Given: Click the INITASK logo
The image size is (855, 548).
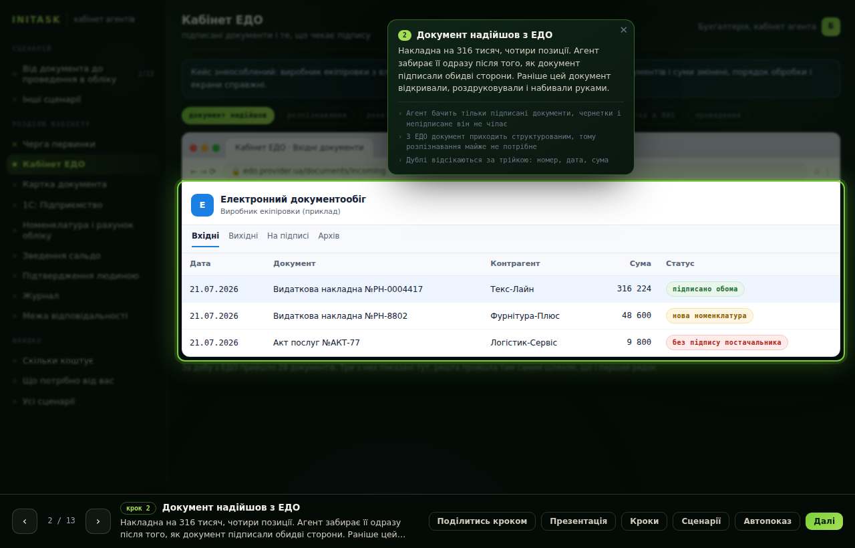Looking at the screenshot, I should 35,19.
